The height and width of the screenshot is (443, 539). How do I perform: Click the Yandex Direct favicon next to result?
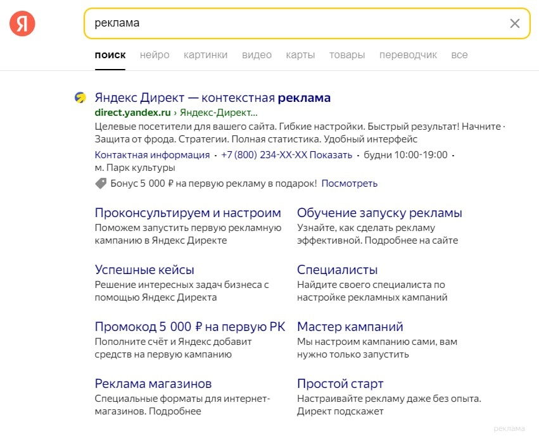[80, 97]
